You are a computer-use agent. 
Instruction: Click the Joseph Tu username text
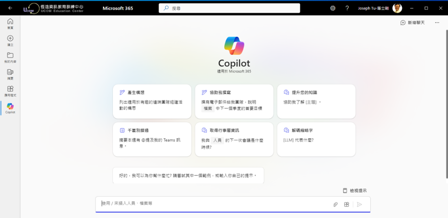373,8
